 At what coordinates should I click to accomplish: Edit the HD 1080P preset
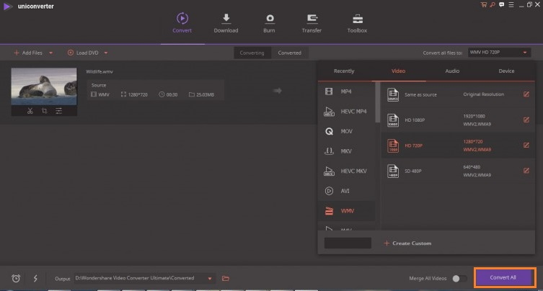(x=526, y=120)
